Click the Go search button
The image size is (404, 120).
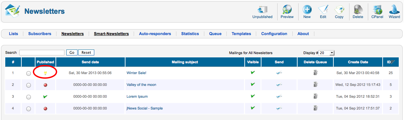click(x=72, y=52)
